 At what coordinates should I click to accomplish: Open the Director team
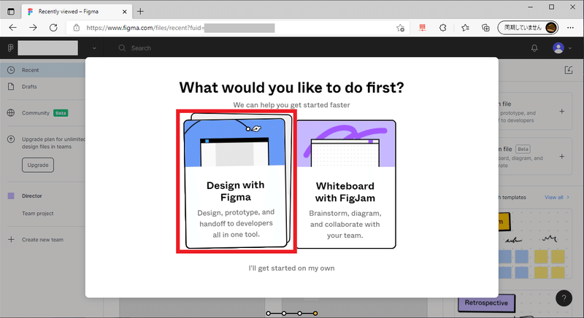(31, 195)
